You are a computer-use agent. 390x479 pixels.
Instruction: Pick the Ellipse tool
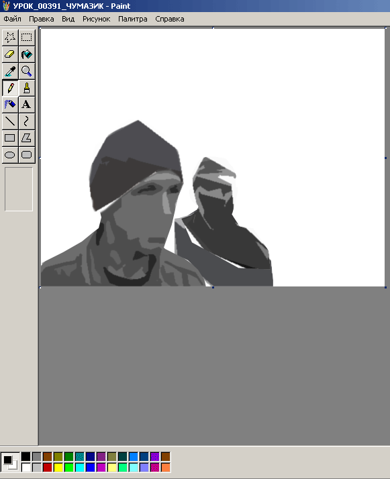click(x=10, y=155)
